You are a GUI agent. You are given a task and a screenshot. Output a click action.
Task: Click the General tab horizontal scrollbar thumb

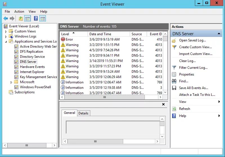[x=95, y=141]
